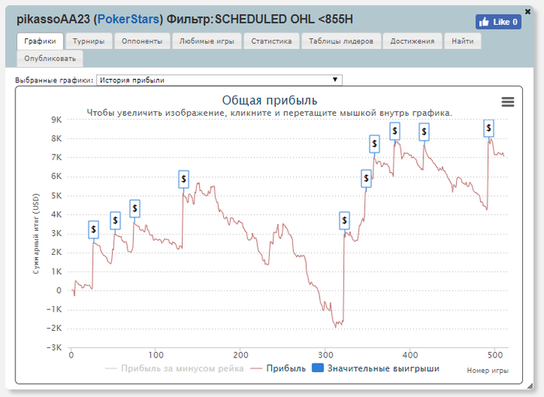Expand the История прибыли graph dropdown
544x397 pixels.
219,80
